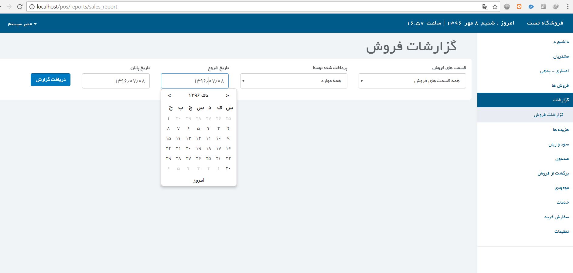Click the gray globe chat extension icon
Viewport: 573px width, 273px height.
[x=555, y=7]
